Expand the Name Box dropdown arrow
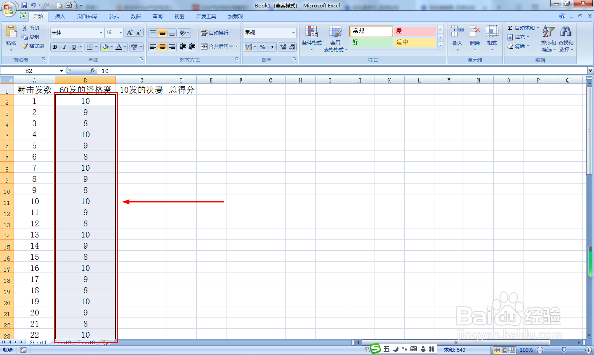The width and height of the screenshot is (594, 355). (61, 71)
